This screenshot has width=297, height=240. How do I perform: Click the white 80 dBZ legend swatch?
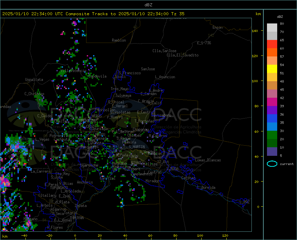coord(272,28)
